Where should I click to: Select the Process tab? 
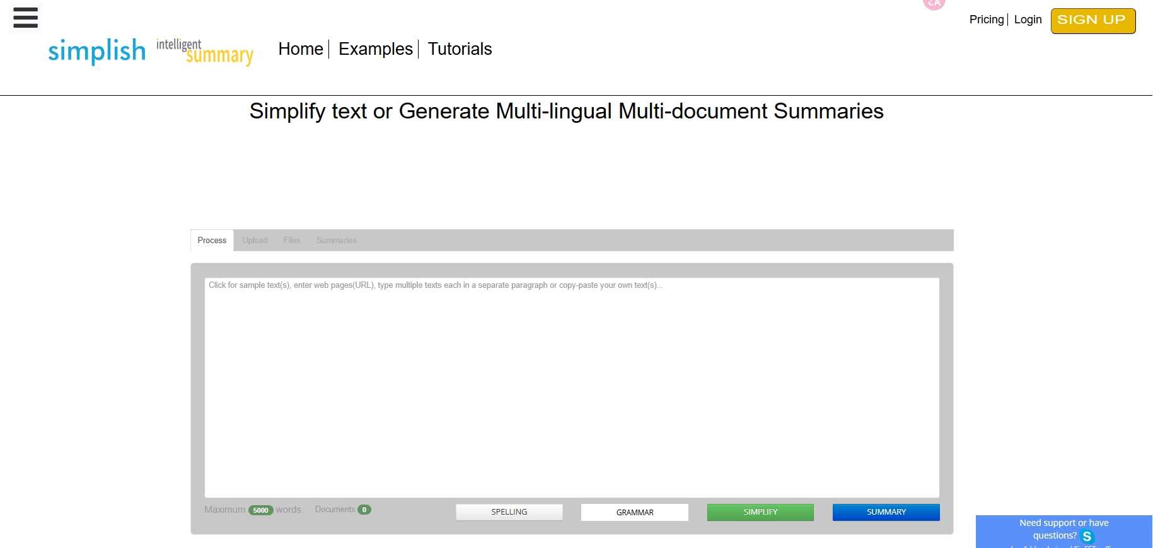(x=212, y=241)
